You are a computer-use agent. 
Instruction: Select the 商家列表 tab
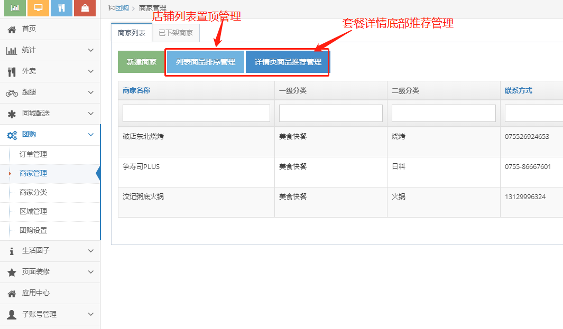(132, 33)
